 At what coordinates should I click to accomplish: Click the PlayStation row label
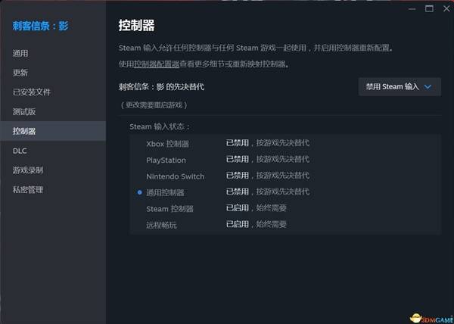point(166,160)
